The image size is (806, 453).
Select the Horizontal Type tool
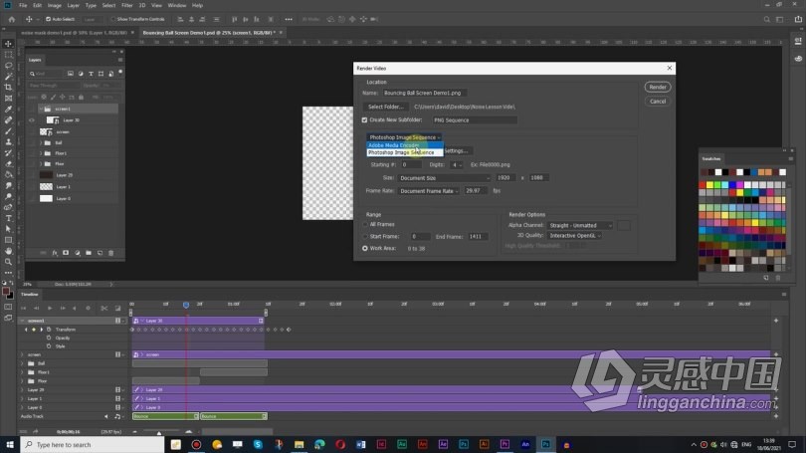point(8,218)
